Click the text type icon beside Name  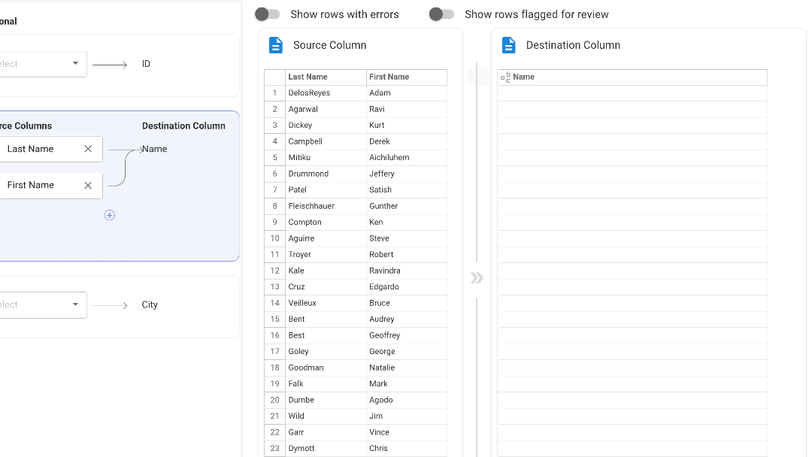coord(505,77)
